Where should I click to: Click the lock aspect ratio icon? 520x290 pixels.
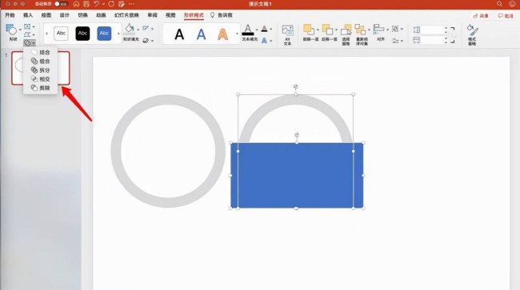(x=453, y=35)
